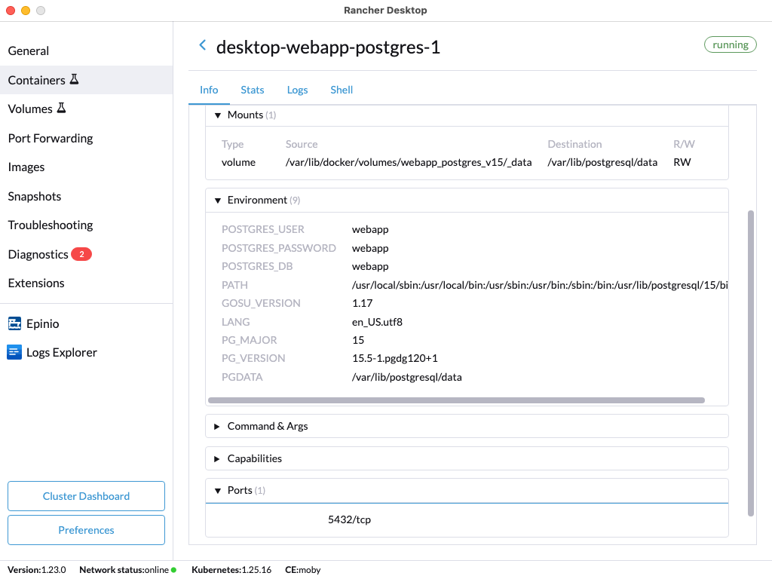Click the Containers experimental flask icon
This screenshot has height=579, width=772.
click(75, 79)
